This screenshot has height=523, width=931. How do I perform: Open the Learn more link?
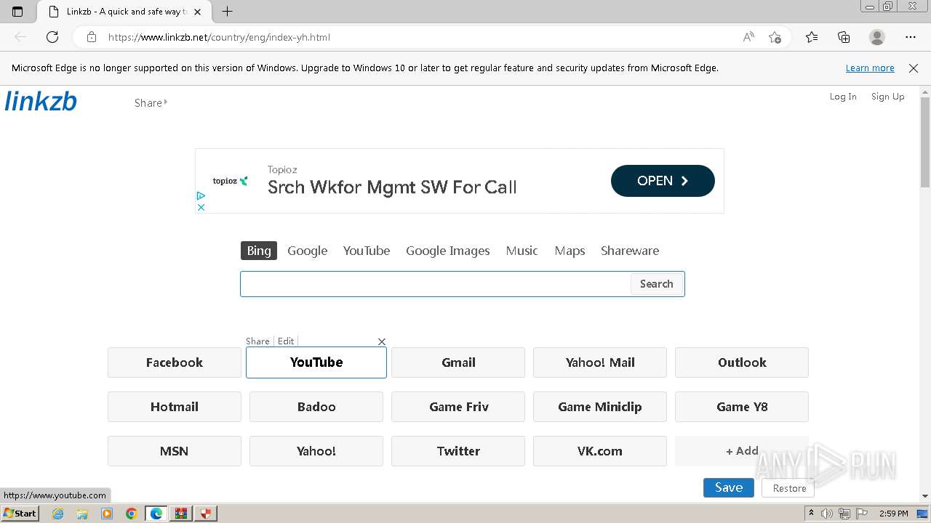coord(870,68)
